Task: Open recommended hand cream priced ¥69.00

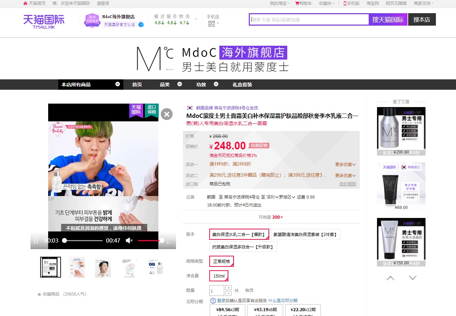Action: click(401, 186)
